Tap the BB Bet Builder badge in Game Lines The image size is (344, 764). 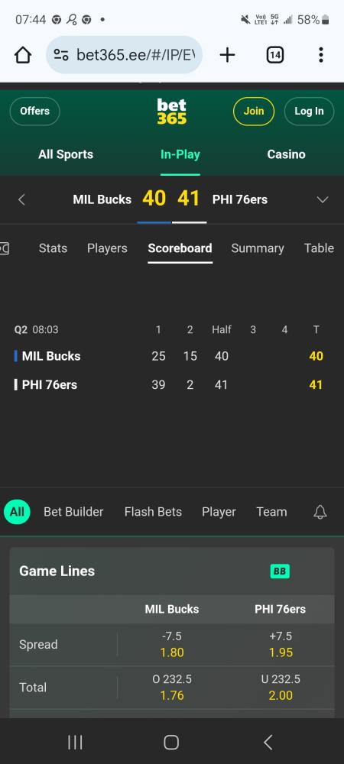pos(280,571)
